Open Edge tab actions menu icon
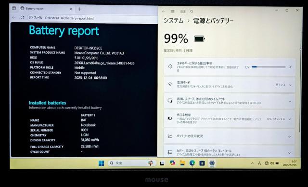Screen dimensions: 308x187 14,8
